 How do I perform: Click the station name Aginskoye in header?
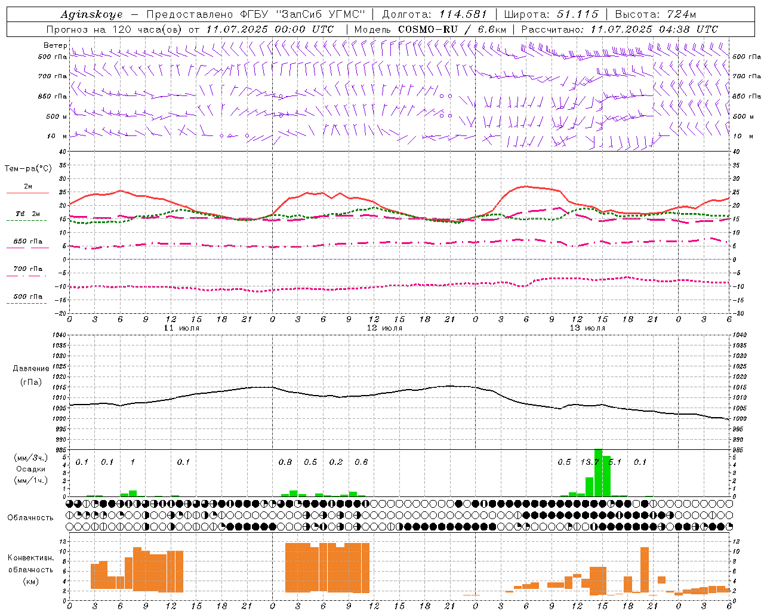92,14
